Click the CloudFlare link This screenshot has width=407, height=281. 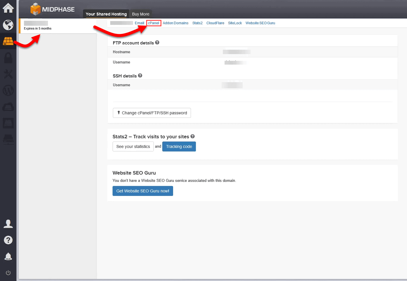(215, 23)
